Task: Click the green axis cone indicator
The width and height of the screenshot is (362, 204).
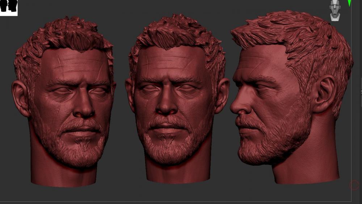Action: (x=349, y=3)
